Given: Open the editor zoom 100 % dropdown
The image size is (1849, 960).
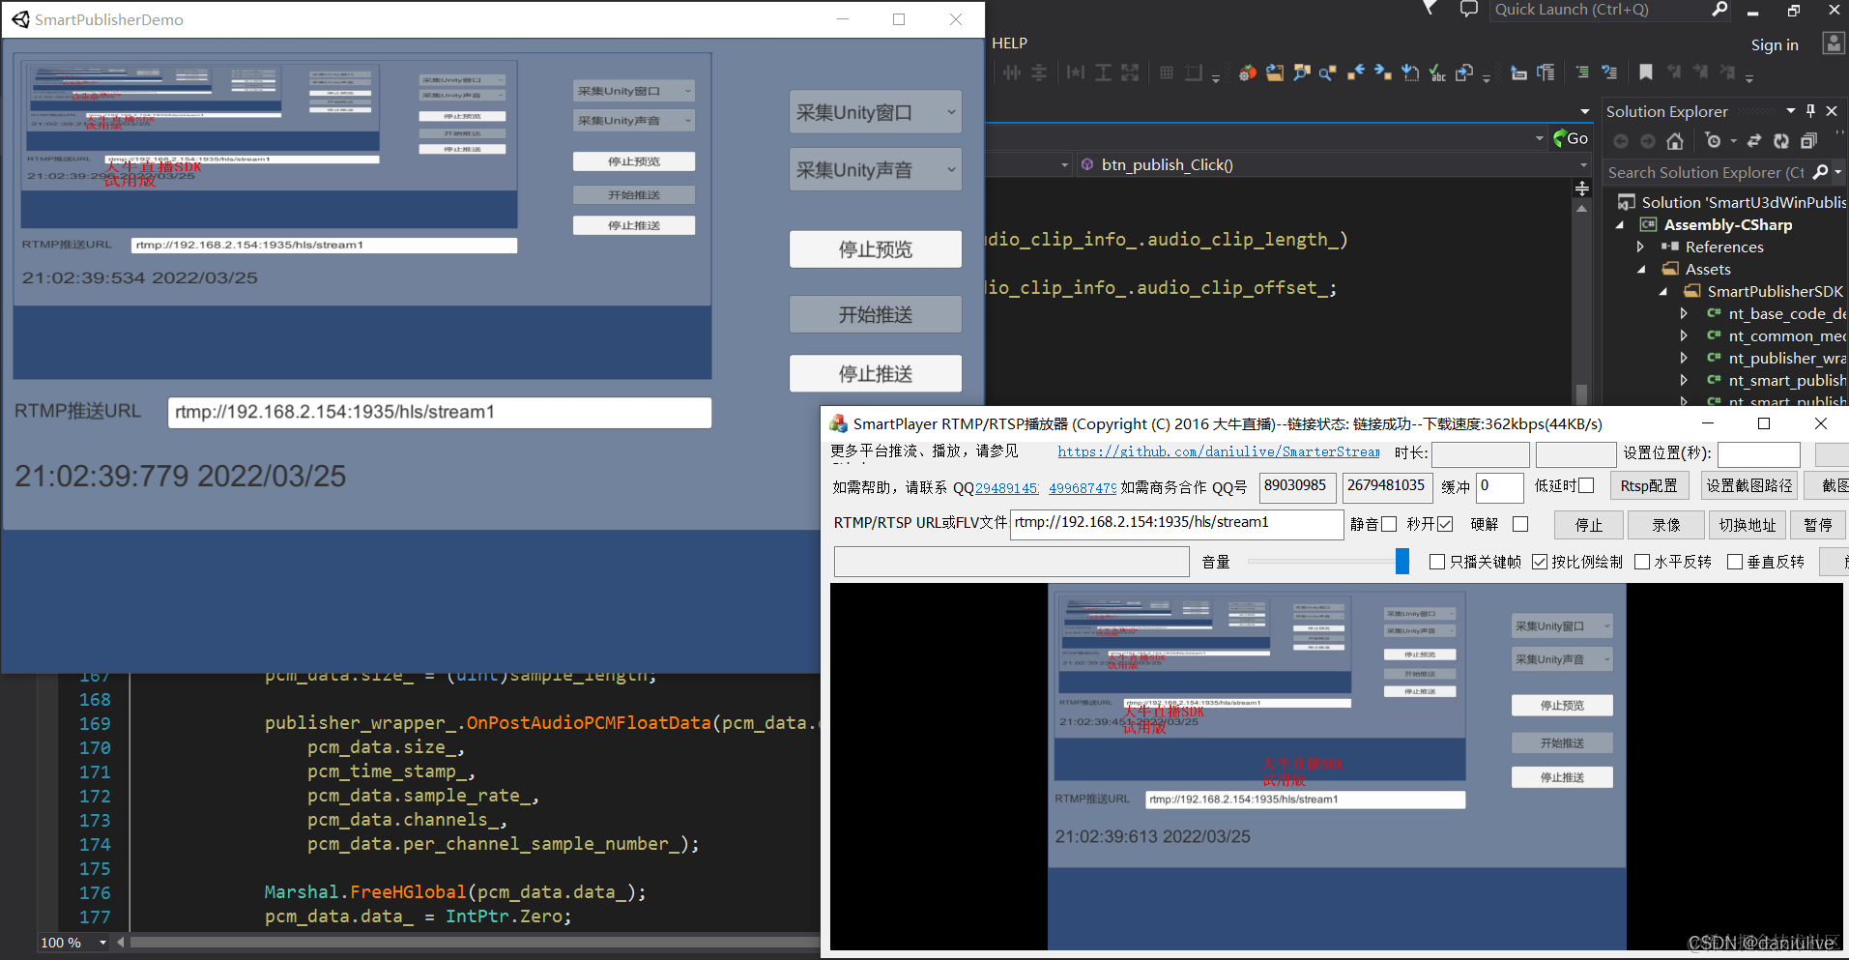Looking at the screenshot, I should (102, 943).
